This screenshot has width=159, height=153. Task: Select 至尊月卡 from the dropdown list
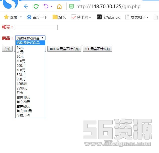pos(23,115)
